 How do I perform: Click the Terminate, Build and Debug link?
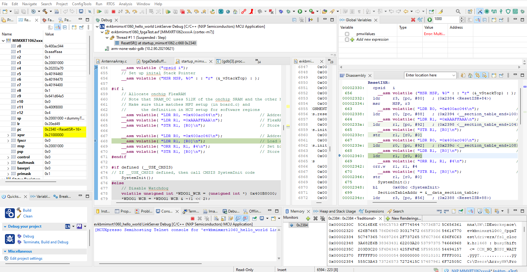46,242
